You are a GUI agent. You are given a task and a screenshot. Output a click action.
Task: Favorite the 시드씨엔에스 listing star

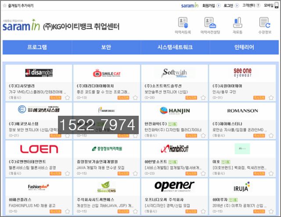pos(135,211)
